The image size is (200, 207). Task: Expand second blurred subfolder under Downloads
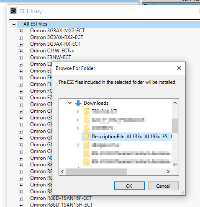click(x=78, y=120)
